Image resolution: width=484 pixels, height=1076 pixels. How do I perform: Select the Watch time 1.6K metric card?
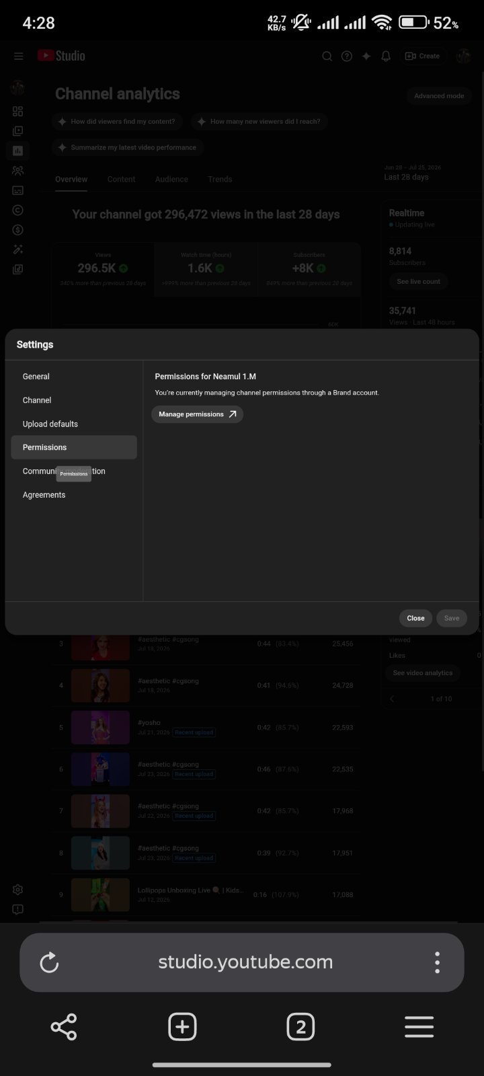[206, 269]
